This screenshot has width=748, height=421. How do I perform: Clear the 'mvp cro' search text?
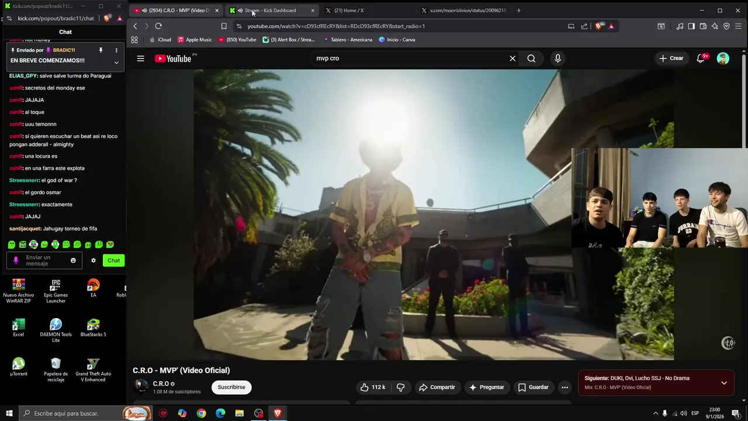512,58
